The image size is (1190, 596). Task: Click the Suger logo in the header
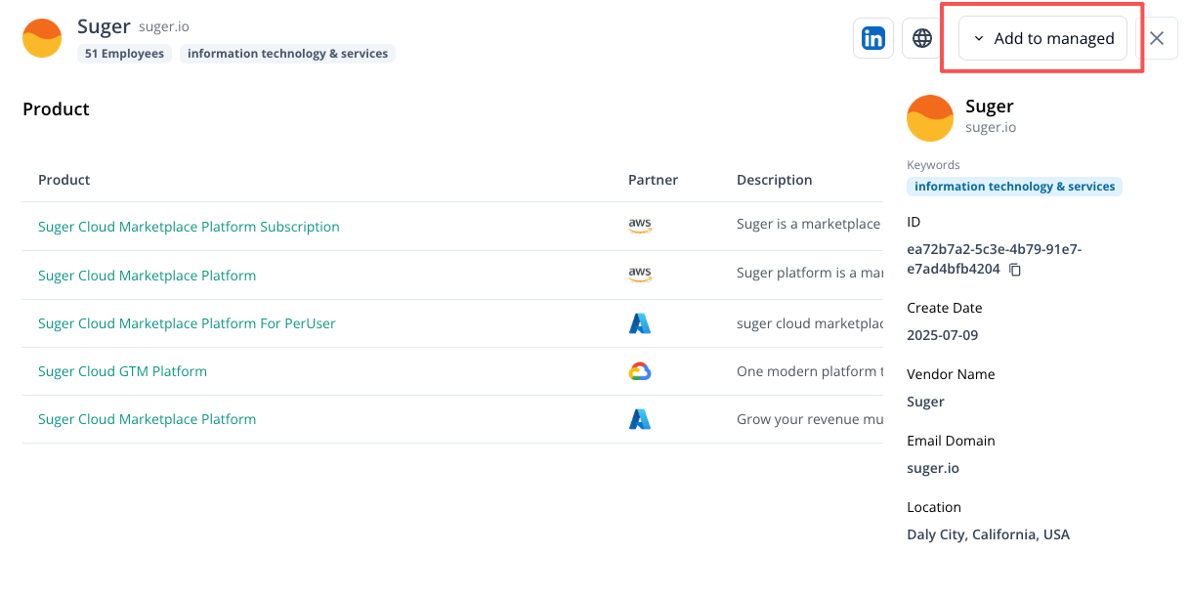tap(41, 37)
